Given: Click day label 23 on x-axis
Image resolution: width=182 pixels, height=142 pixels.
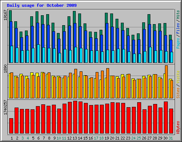Looking at the screenshot, I should point(128,138).
